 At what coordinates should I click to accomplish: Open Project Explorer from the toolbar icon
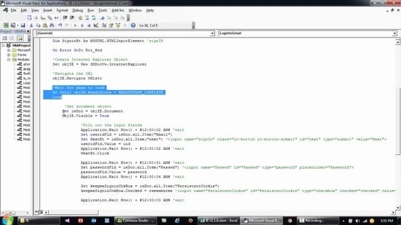(x=104, y=25)
